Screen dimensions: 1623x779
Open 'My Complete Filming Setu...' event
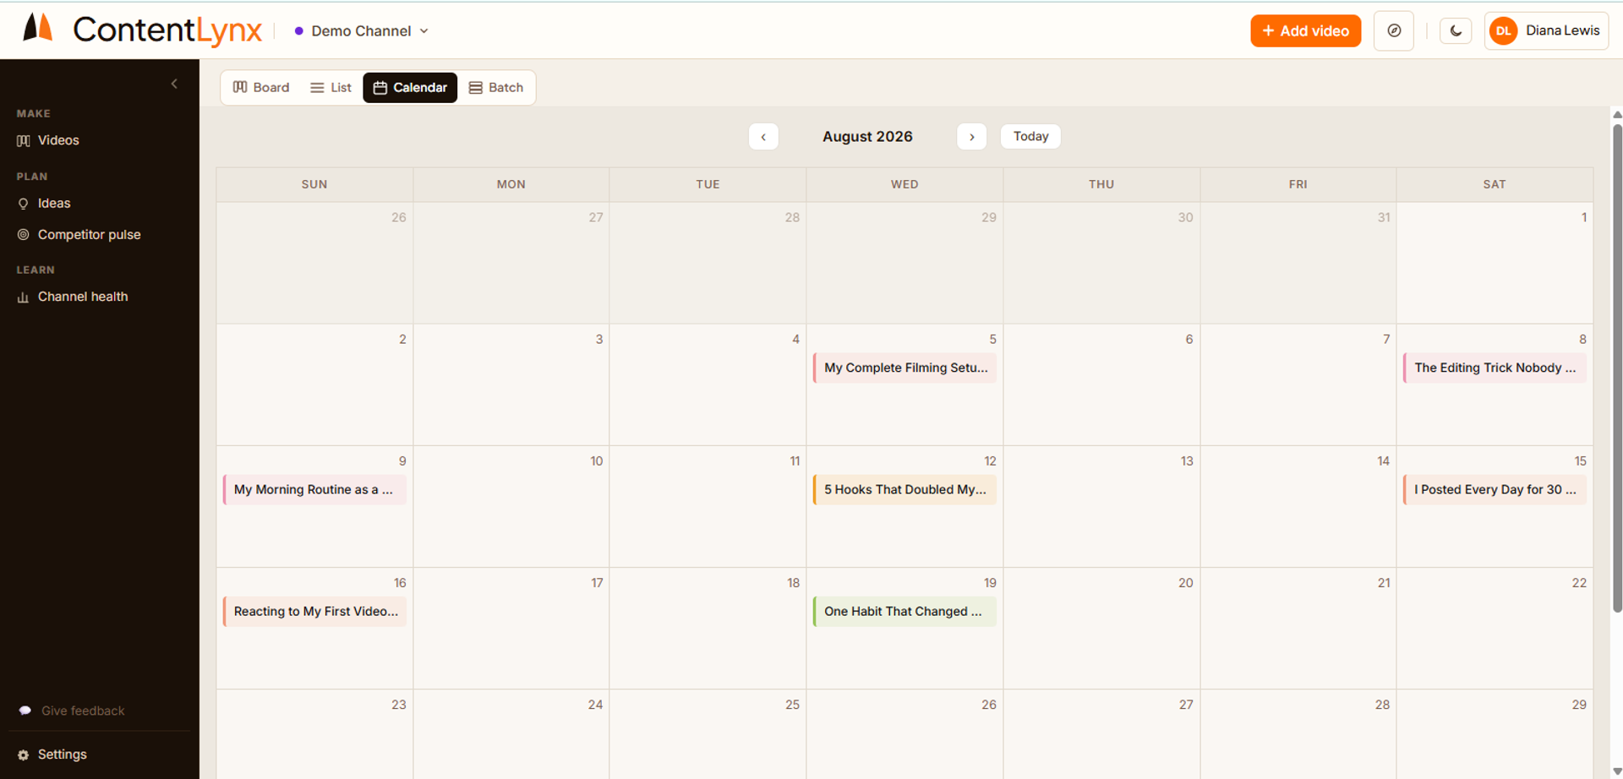904,368
